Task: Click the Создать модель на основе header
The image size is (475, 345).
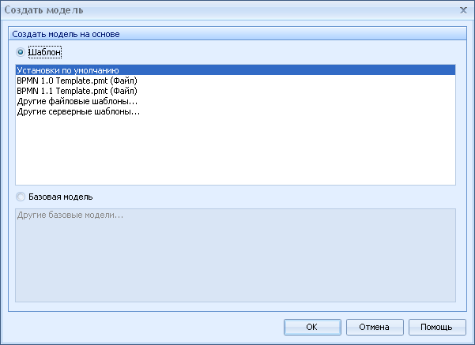Action: coord(237,34)
